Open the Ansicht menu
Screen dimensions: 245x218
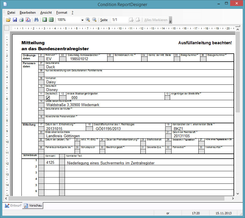click(x=46, y=13)
